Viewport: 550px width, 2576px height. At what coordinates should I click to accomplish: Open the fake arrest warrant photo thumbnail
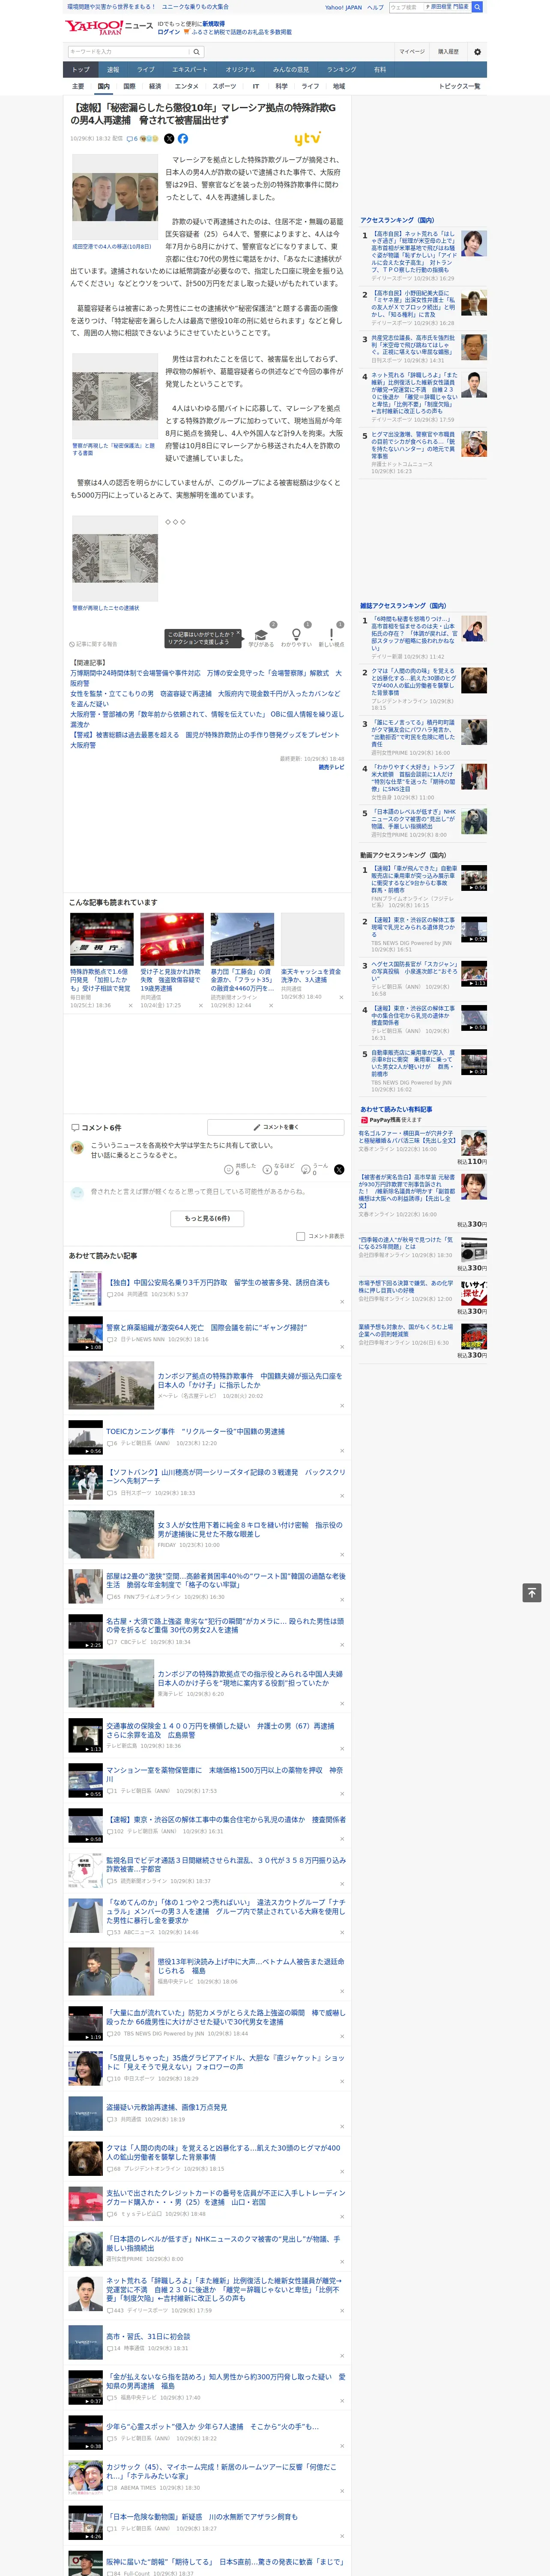click(x=114, y=558)
